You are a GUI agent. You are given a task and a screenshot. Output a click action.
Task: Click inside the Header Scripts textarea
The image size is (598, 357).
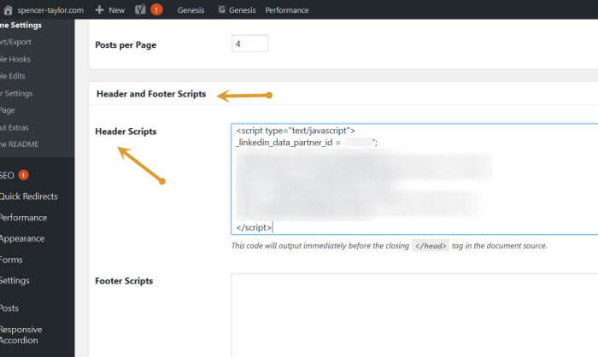pos(414,178)
